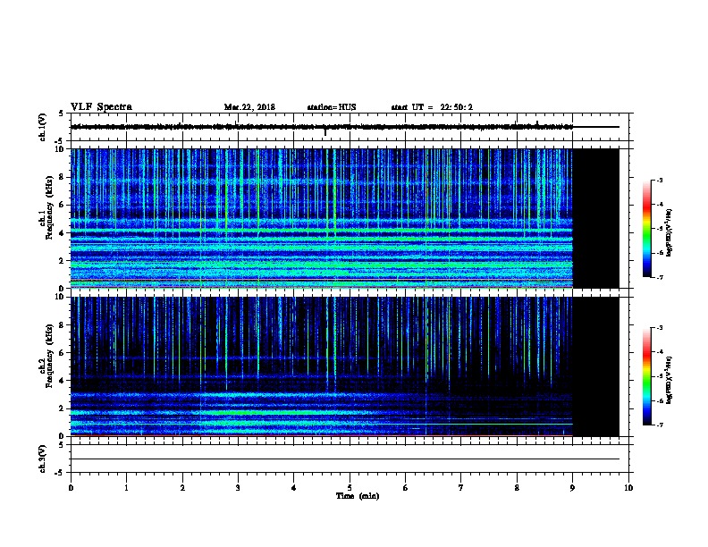708x547 pixels.
Task: Click the 'VLF Spectra' plot title
Action: [101, 107]
